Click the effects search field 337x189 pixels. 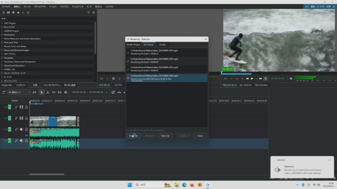coord(46,18)
